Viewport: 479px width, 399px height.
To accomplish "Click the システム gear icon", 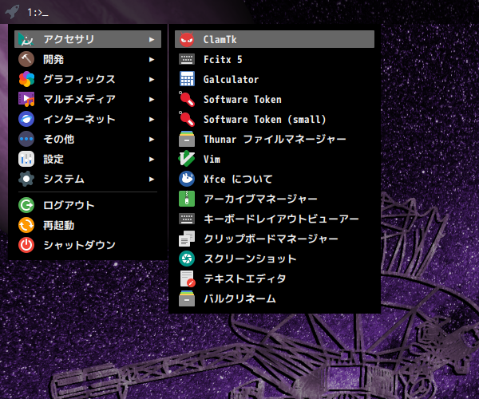I will pos(26,179).
